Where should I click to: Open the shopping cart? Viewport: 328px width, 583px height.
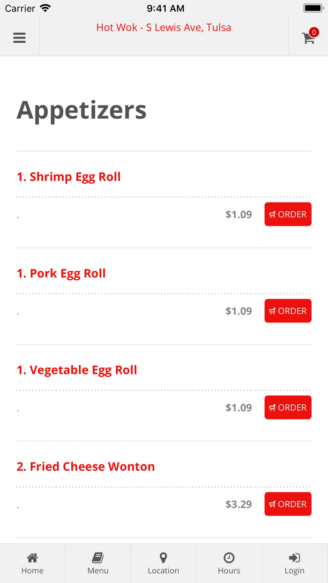[308, 39]
